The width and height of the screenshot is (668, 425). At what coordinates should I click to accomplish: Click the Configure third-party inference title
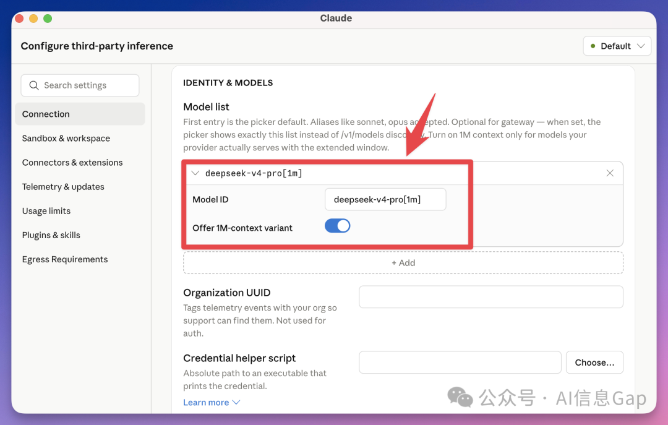(x=96, y=46)
